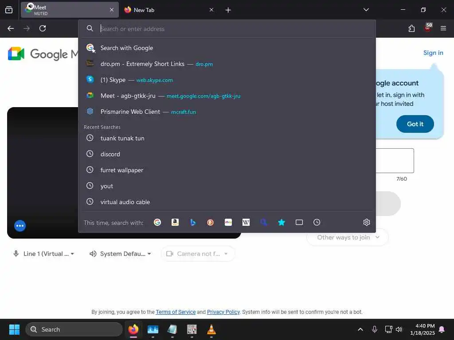Select recent search yout

227,186
